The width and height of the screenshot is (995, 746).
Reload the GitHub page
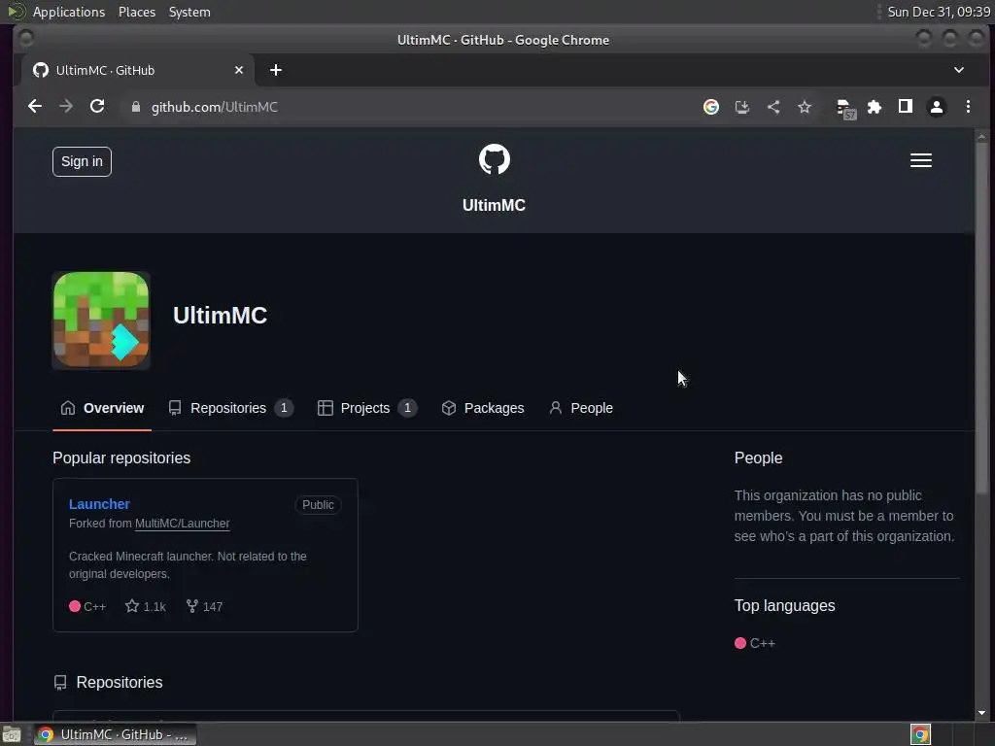click(x=97, y=107)
